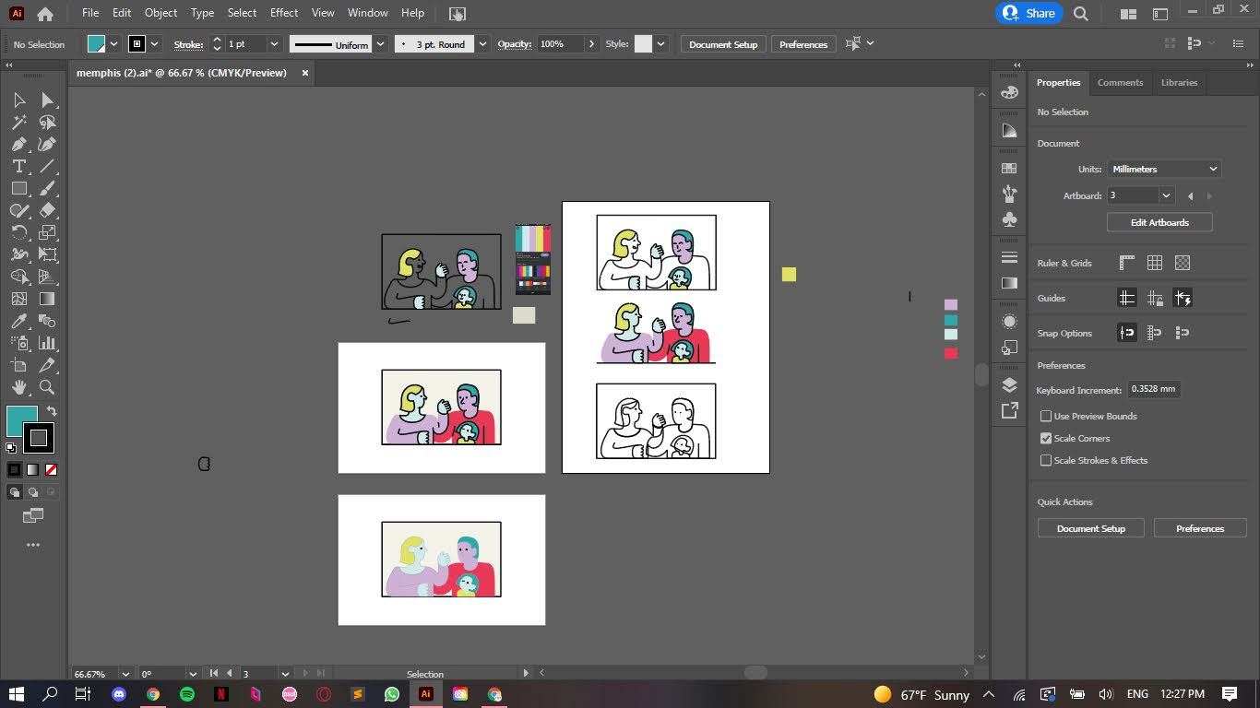Click Document Setup under Quick Actions
This screenshot has height=708, width=1260.
pyautogui.click(x=1091, y=528)
